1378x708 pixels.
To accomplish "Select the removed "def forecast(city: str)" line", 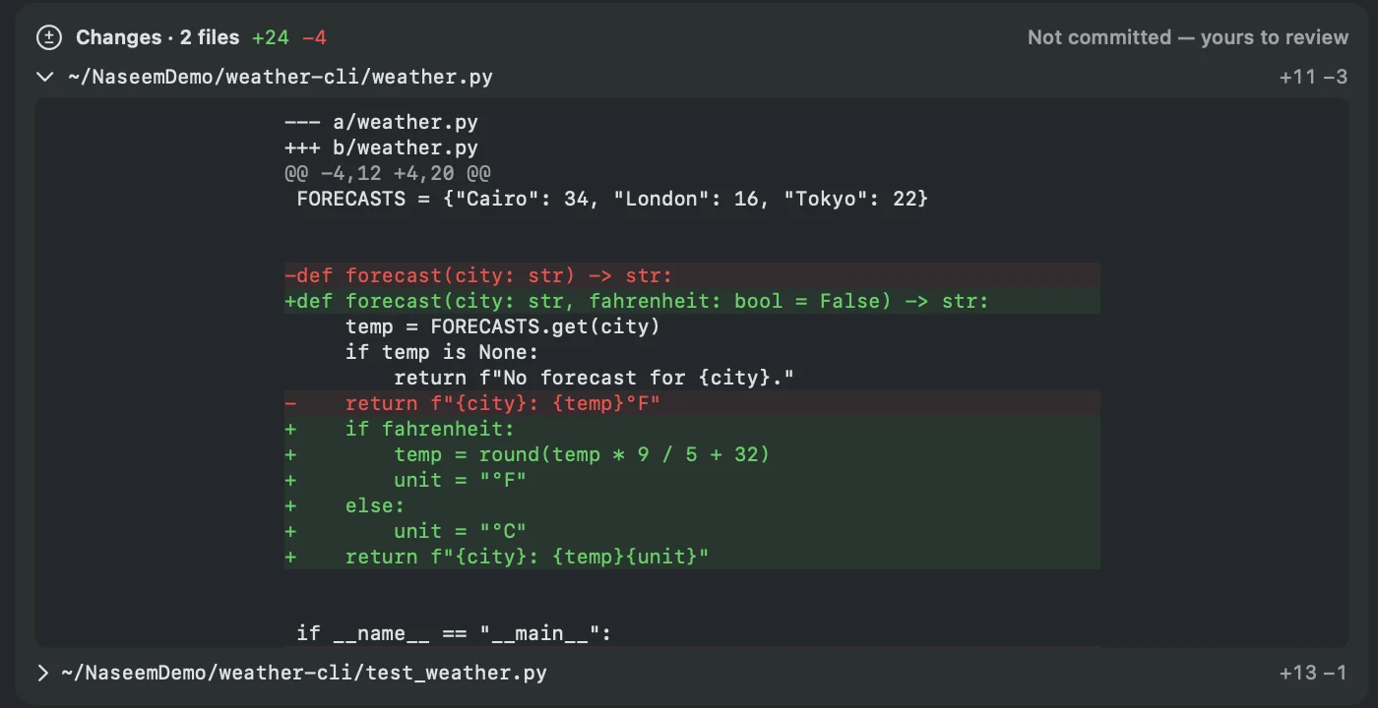I will 692,275.
